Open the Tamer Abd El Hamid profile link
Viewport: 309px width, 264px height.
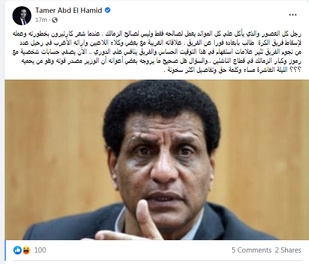tap(69, 10)
